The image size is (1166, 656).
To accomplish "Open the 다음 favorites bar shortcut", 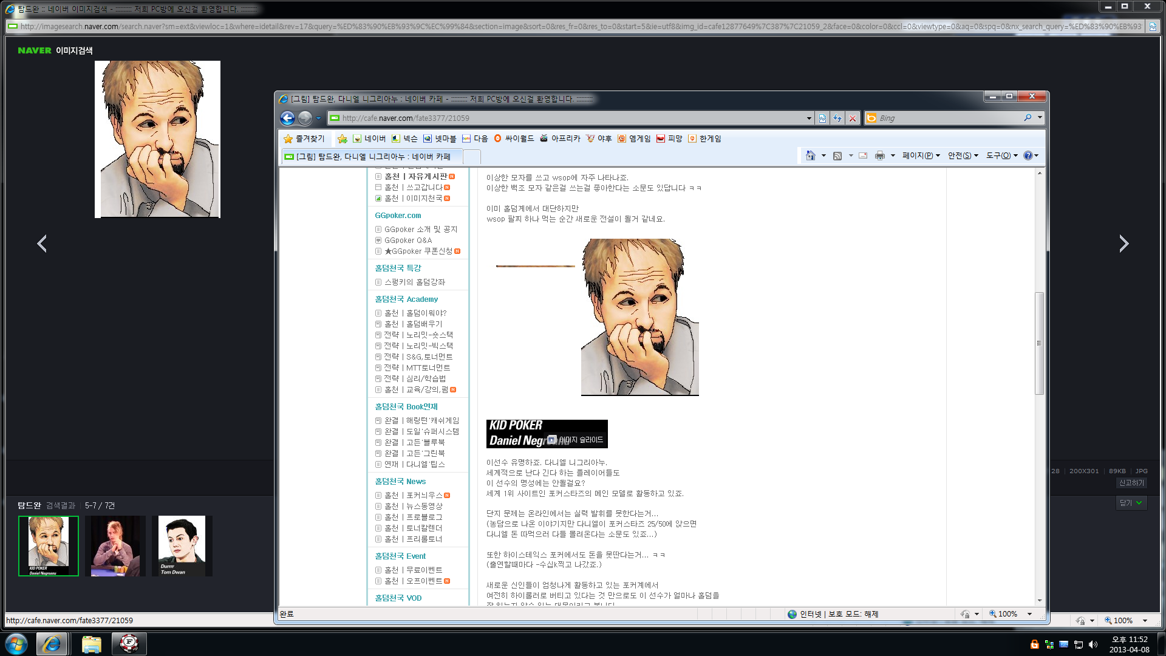I will click(475, 138).
